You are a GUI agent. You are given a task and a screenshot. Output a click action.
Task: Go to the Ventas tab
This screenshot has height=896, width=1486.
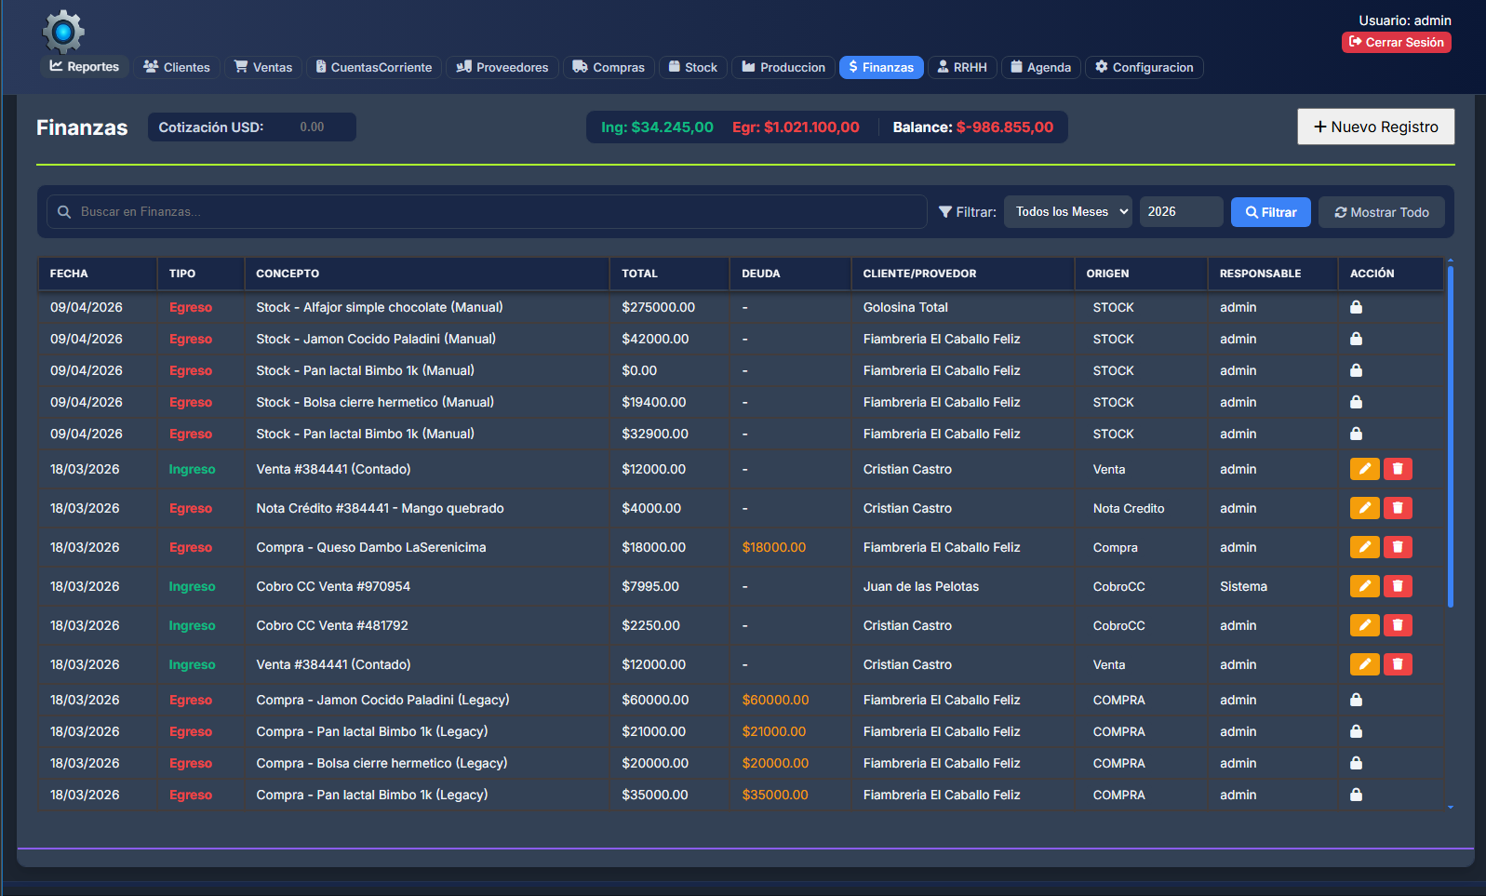(263, 67)
